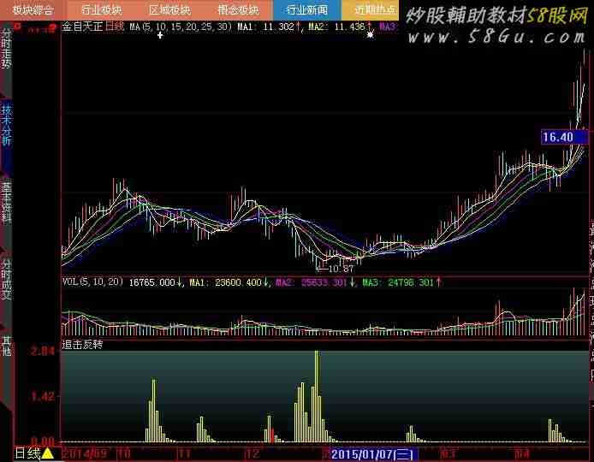Switch to the 行业板块 tab
The width and height of the screenshot is (594, 462).
[102, 10]
